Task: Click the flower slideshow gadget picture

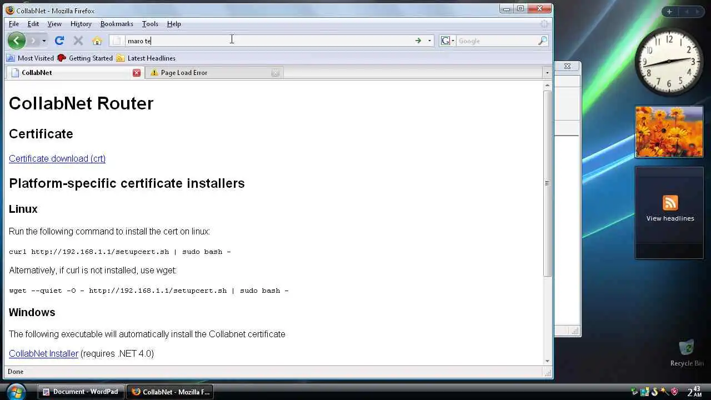Action: (x=669, y=132)
